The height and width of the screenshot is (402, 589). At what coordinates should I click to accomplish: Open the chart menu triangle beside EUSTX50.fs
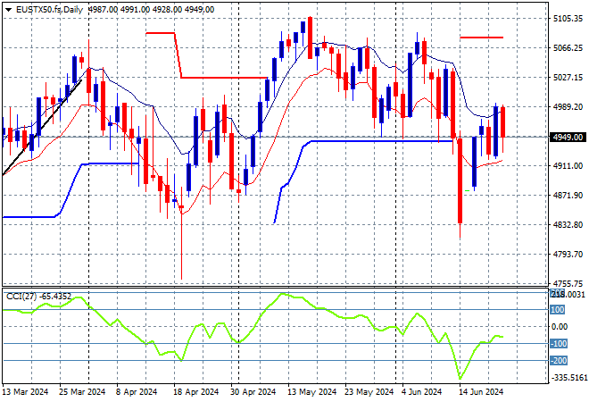[8, 10]
